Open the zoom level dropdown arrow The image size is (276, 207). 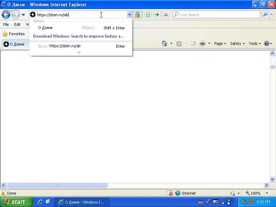point(267,193)
